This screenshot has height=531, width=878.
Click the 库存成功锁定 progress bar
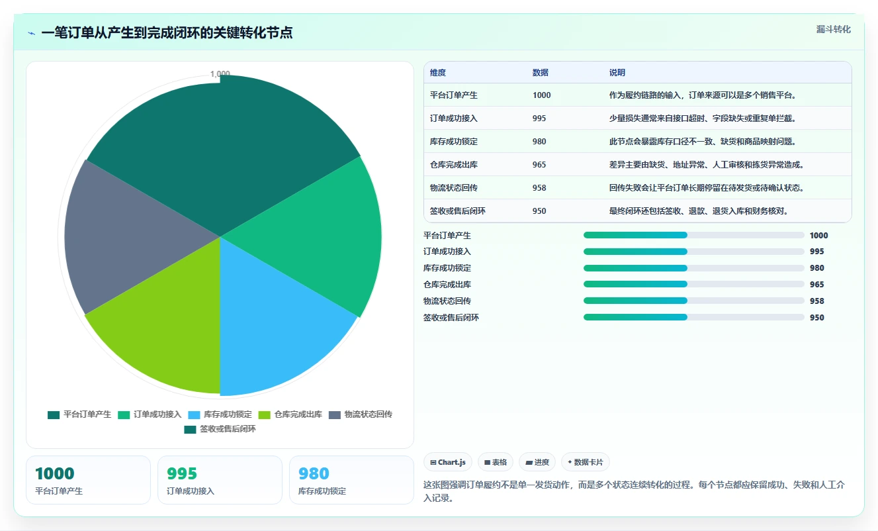coord(693,268)
